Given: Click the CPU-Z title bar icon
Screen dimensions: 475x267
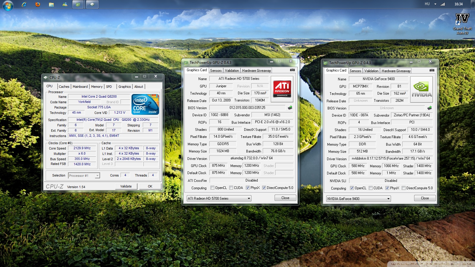Looking at the screenshot, I should (x=46, y=77).
